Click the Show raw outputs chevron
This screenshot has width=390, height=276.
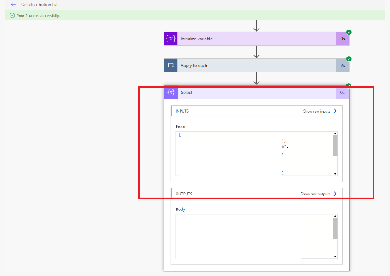click(x=335, y=194)
